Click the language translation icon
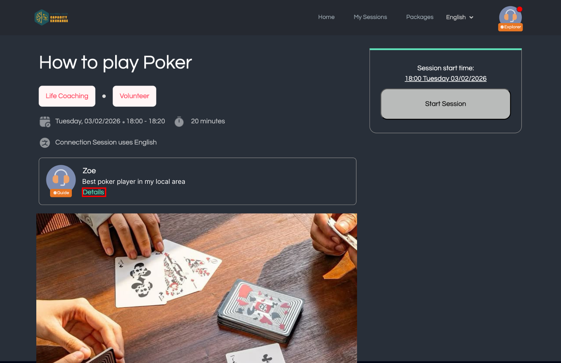Viewport: 561px width, 363px height. pyautogui.click(x=45, y=143)
